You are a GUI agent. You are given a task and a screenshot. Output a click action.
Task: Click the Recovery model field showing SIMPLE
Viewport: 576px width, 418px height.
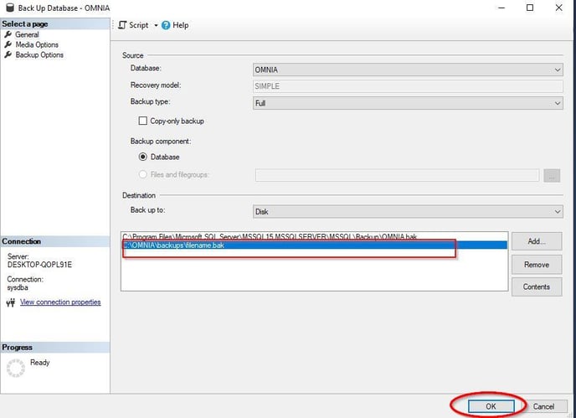408,86
